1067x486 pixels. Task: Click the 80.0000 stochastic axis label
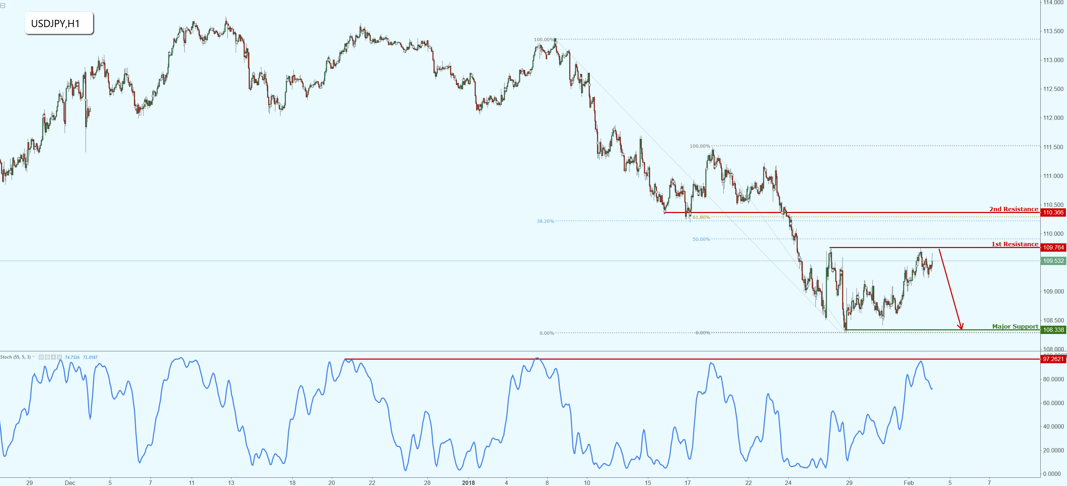click(1053, 379)
